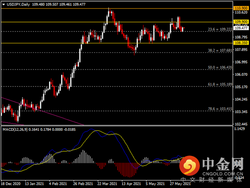The height and width of the screenshot is (188, 250).
Task: Click the 38.2 = 107.681 Fibonacci label
Action: (220, 50)
